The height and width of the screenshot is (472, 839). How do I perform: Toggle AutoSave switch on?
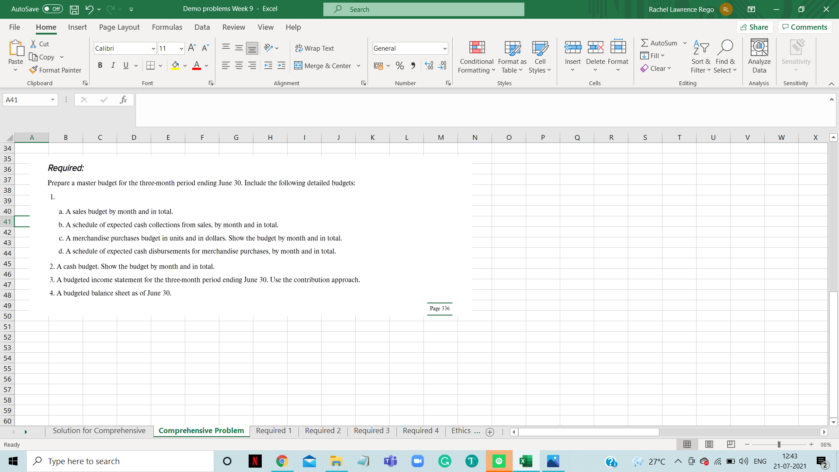pos(52,9)
